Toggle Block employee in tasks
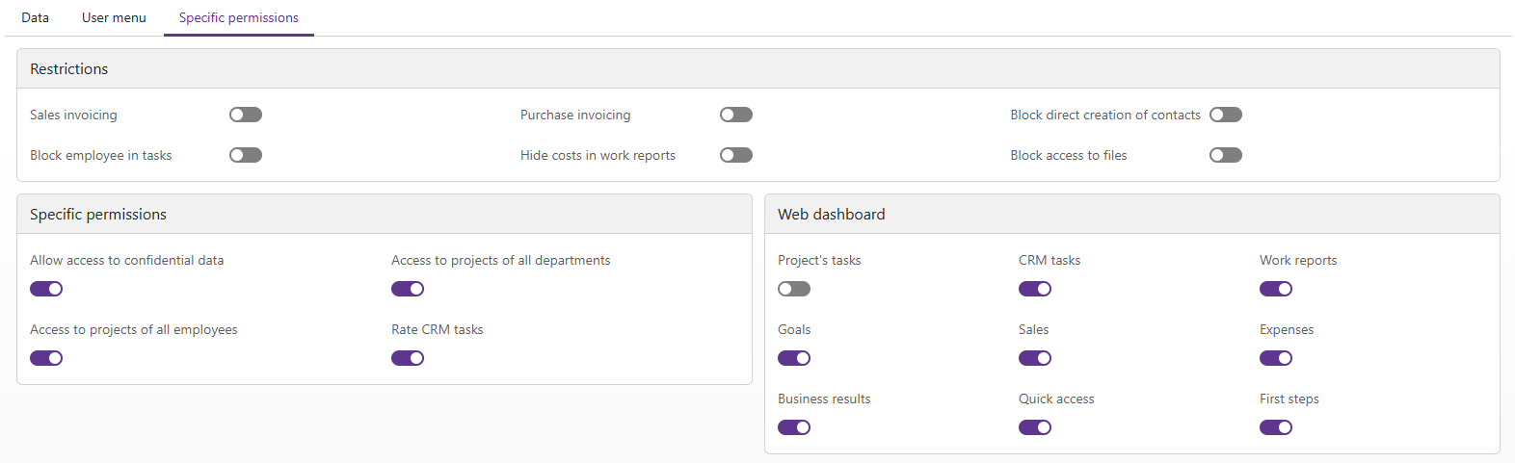 [x=246, y=155]
